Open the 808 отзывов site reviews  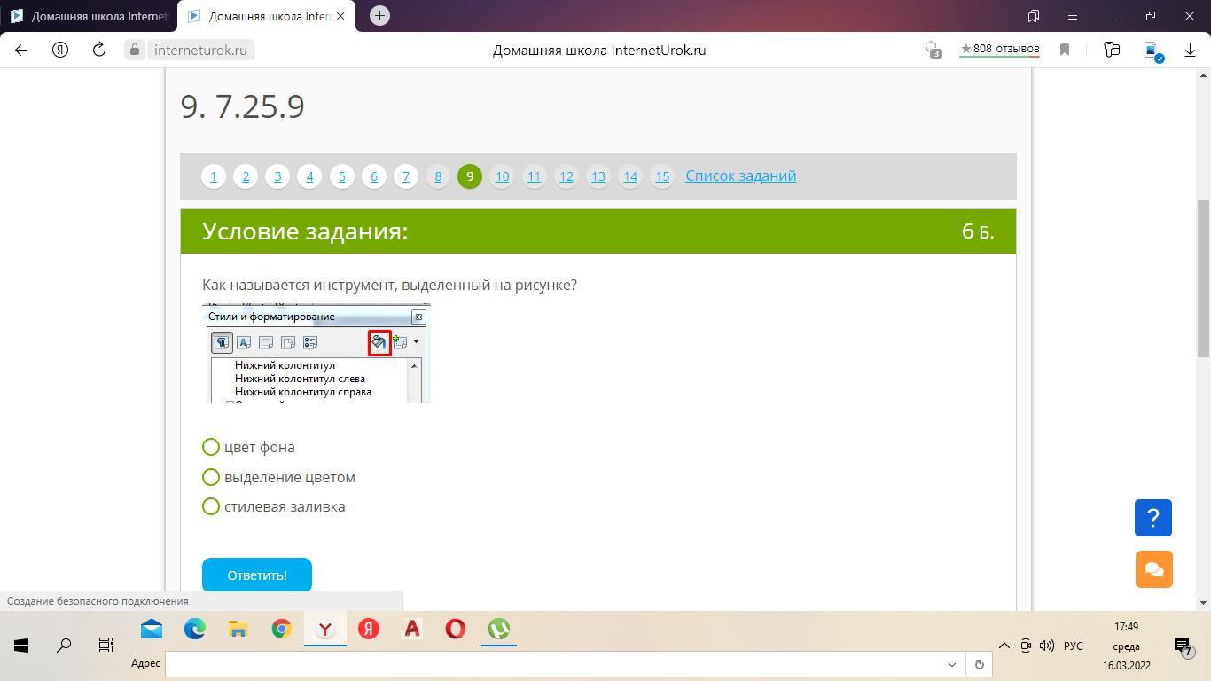click(x=1000, y=49)
